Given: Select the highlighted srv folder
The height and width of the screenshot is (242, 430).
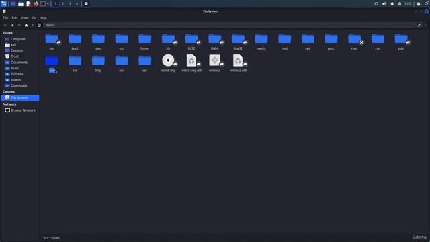Looking at the screenshot, I should click(52, 61).
